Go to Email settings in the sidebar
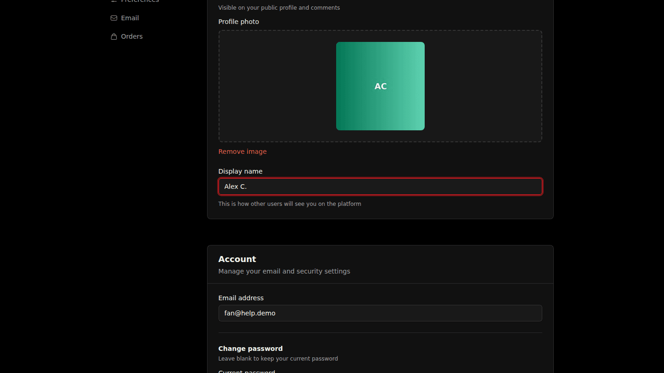Screen dimensions: 664x373 (x=125, y=18)
